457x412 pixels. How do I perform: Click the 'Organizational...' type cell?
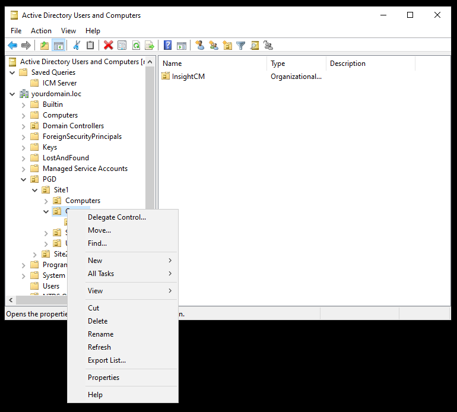click(296, 77)
